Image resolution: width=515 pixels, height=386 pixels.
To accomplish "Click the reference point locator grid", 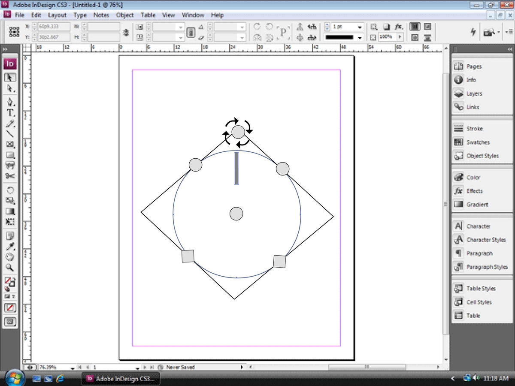I will [x=15, y=32].
